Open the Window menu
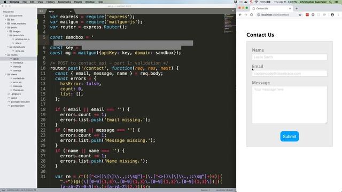The height and width of the screenshot is (192, 342). [90, 2]
